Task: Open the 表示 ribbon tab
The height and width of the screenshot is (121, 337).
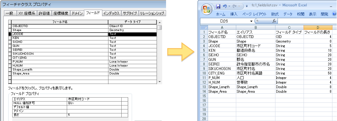Action: click(313, 14)
